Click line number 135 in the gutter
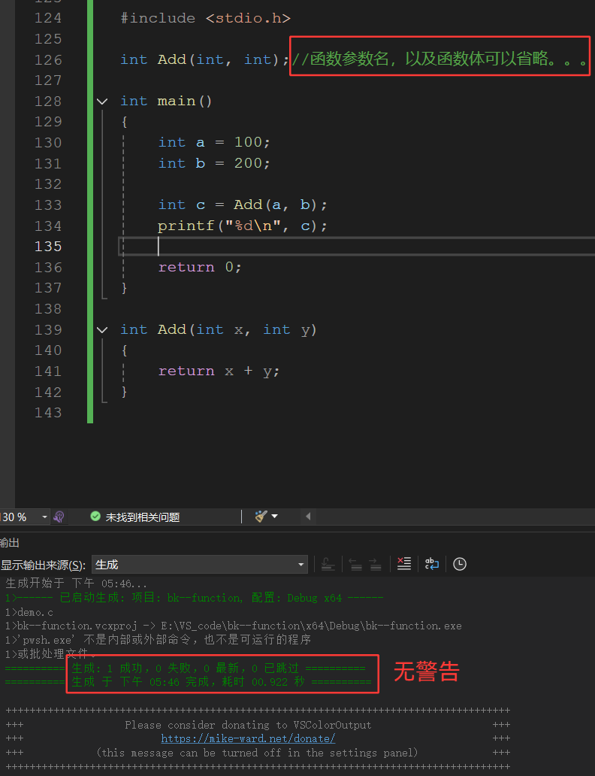This screenshot has width=595, height=776. tap(48, 247)
